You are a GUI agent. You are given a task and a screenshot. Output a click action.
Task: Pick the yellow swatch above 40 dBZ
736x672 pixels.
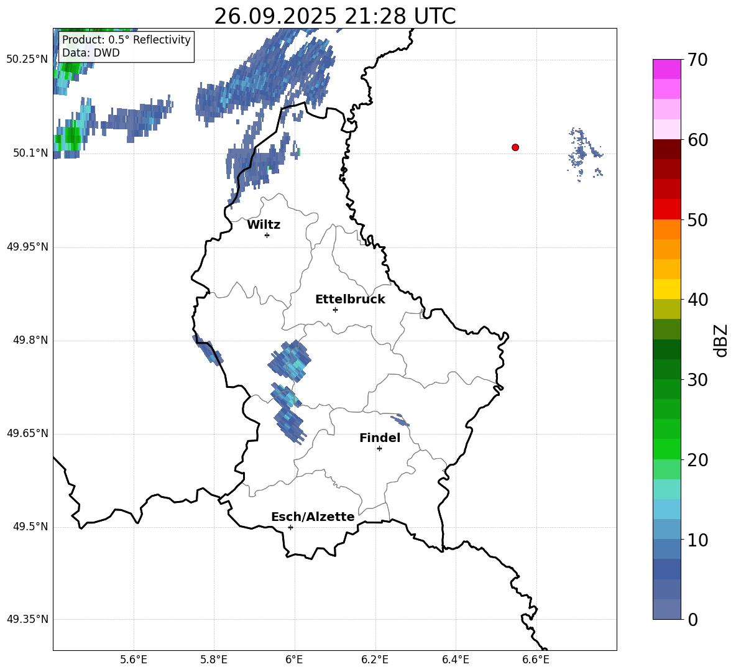[x=667, y=289]
